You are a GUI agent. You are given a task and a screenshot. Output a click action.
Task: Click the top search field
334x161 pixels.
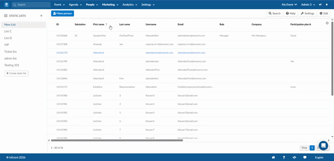pos(31,5)
